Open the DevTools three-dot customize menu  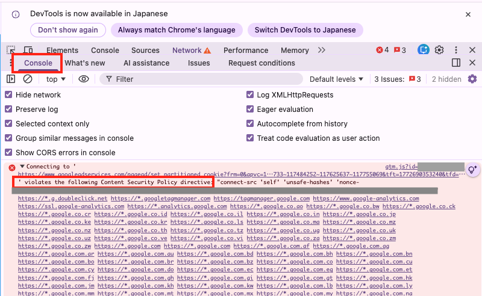[x=456, y=50]
